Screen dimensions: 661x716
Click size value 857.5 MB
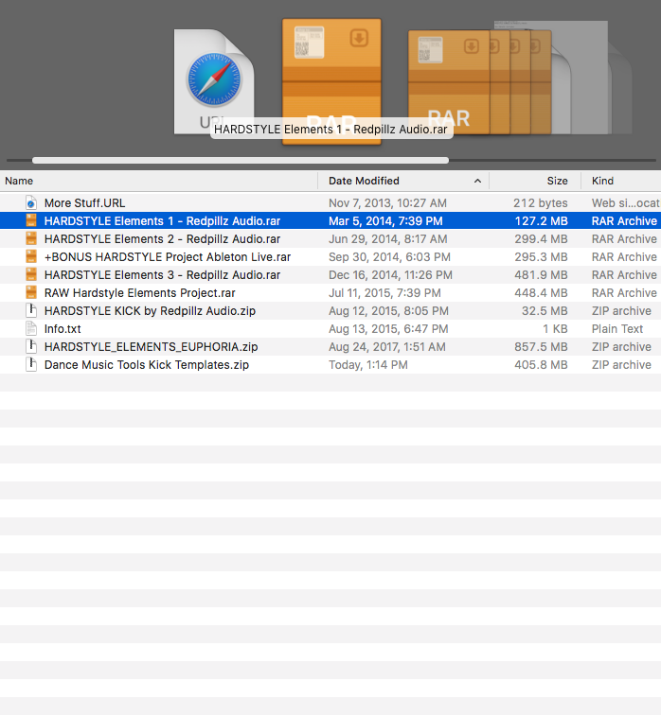pyautogui.click(x=542, y=347)
